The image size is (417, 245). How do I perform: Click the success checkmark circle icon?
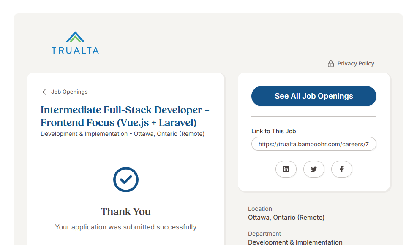[126, 180]
